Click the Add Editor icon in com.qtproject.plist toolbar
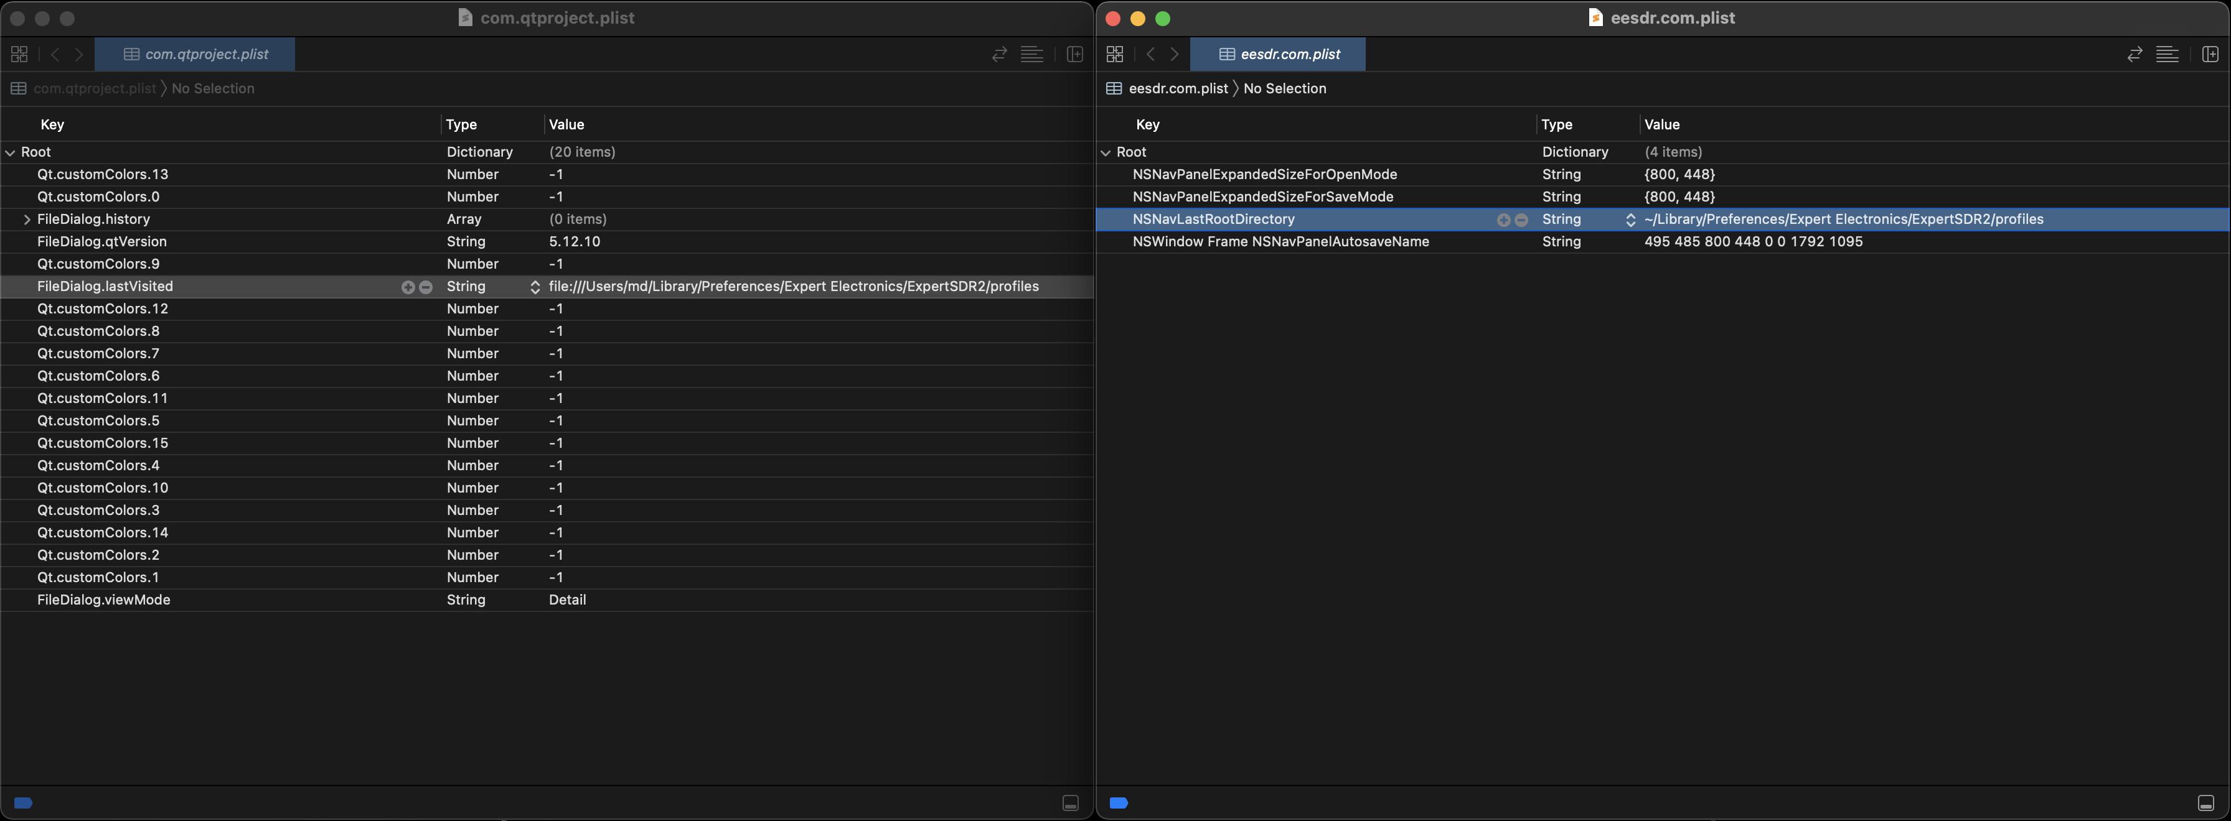The image size is (2231, 821). tap(1075, 53)
